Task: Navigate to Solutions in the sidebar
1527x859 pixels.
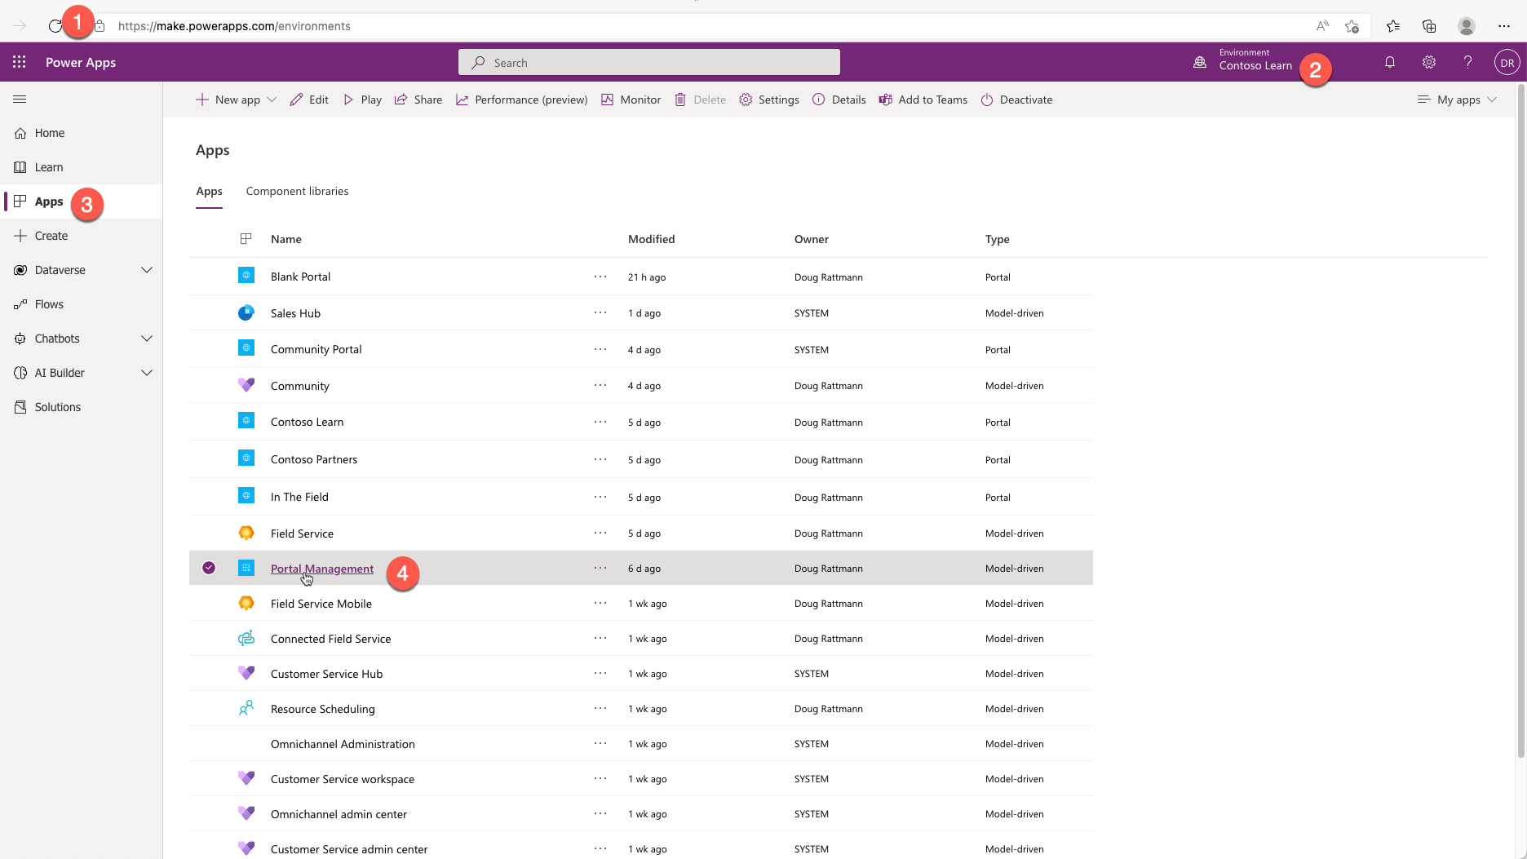Action: point(57,406)
